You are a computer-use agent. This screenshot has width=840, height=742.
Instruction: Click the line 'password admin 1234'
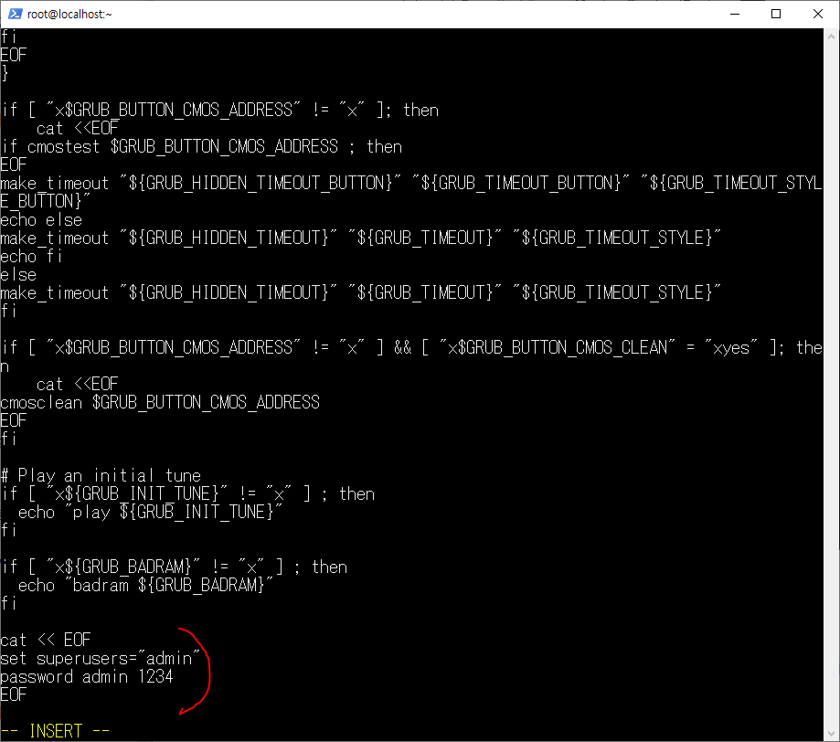click(87, 676)
